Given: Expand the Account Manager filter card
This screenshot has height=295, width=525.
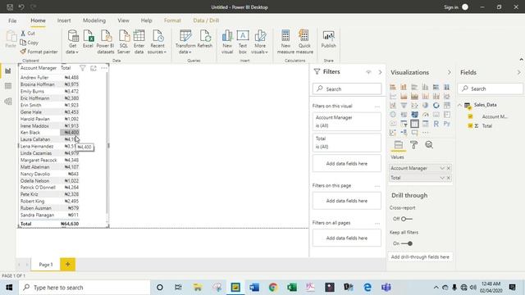Looking at the screenshot, I should tap(346, 121).
